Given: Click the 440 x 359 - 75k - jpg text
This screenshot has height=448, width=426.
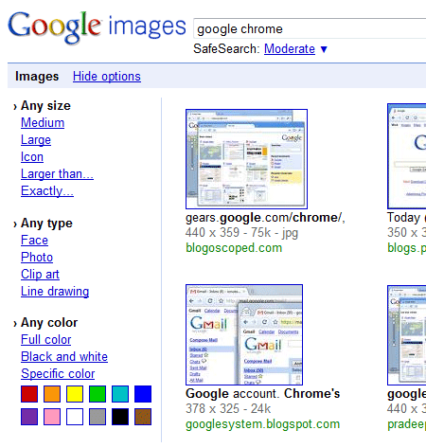Looking at the screenshot, I should pyautogui.click(x=241, y=233).
